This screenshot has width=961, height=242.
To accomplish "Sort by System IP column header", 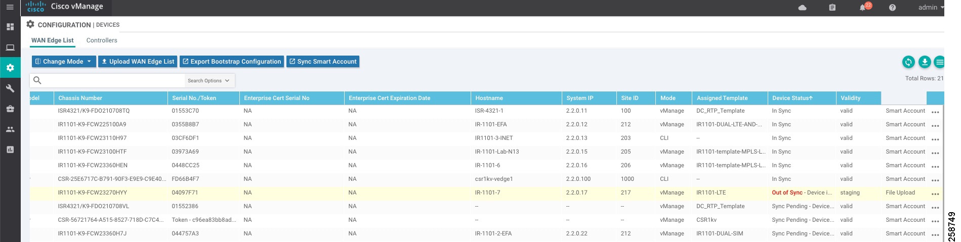I will [x=589, y=98].
